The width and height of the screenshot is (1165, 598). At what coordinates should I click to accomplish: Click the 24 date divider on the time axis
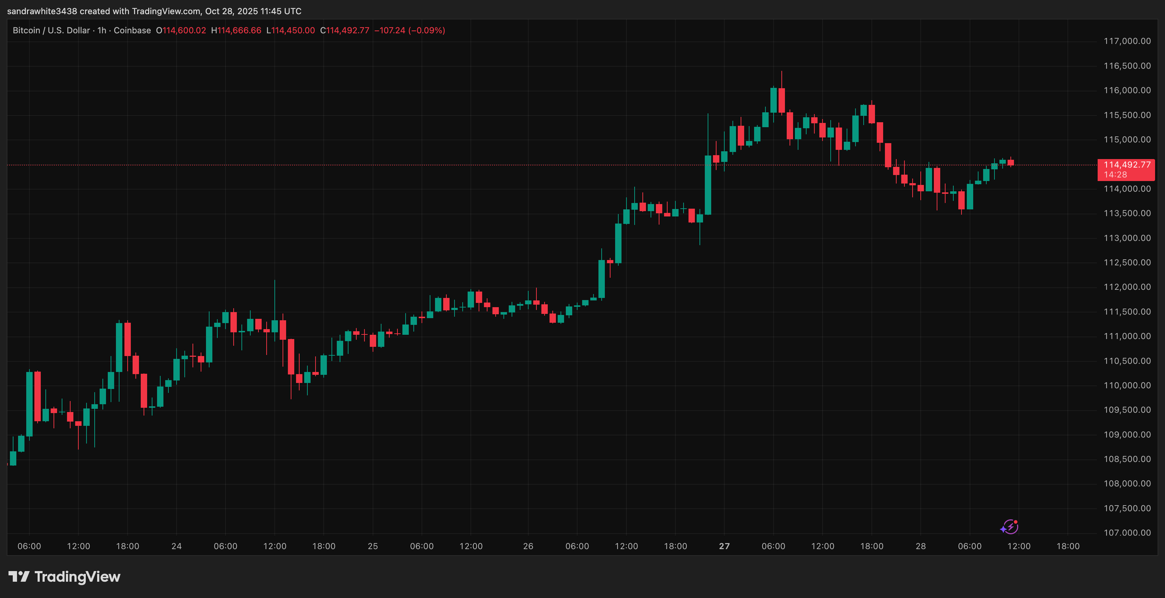(176, 546)
